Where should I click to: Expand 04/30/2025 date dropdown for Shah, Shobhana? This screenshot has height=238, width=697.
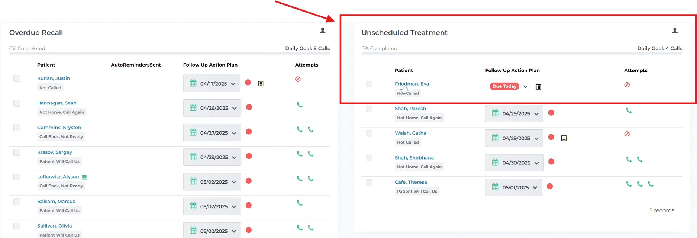pos(537,163)
